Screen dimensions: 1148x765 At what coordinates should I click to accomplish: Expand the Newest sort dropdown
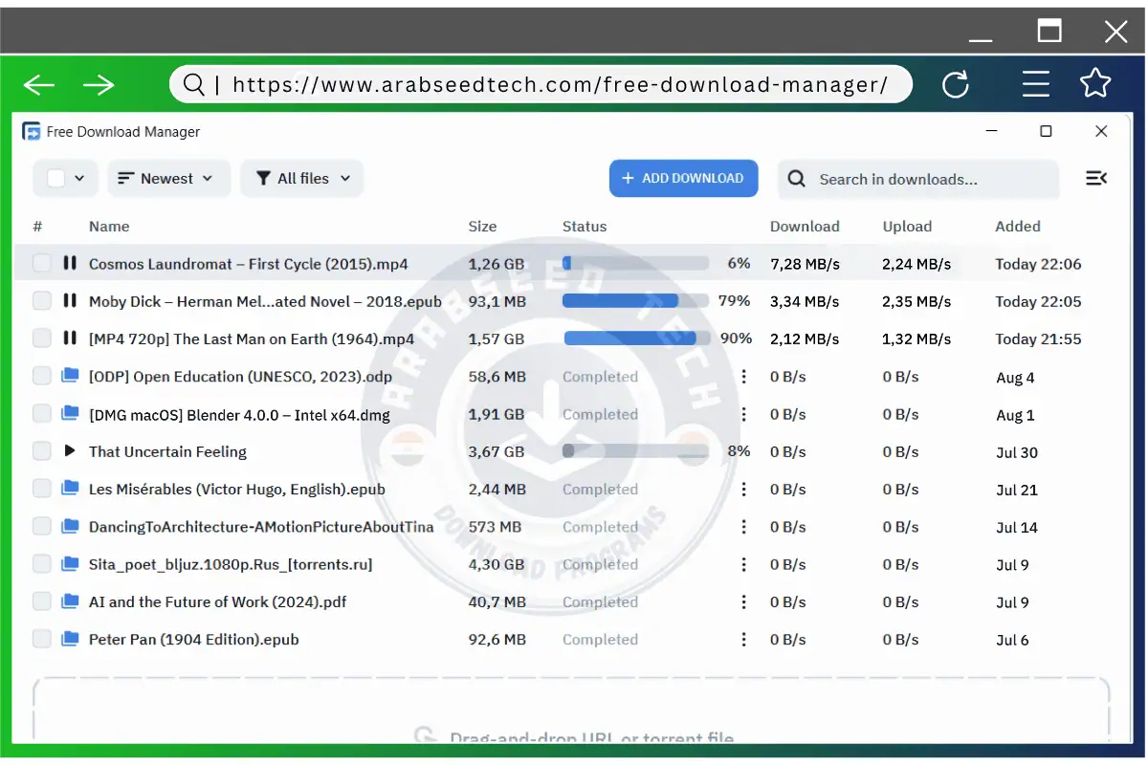click(168, 179)
